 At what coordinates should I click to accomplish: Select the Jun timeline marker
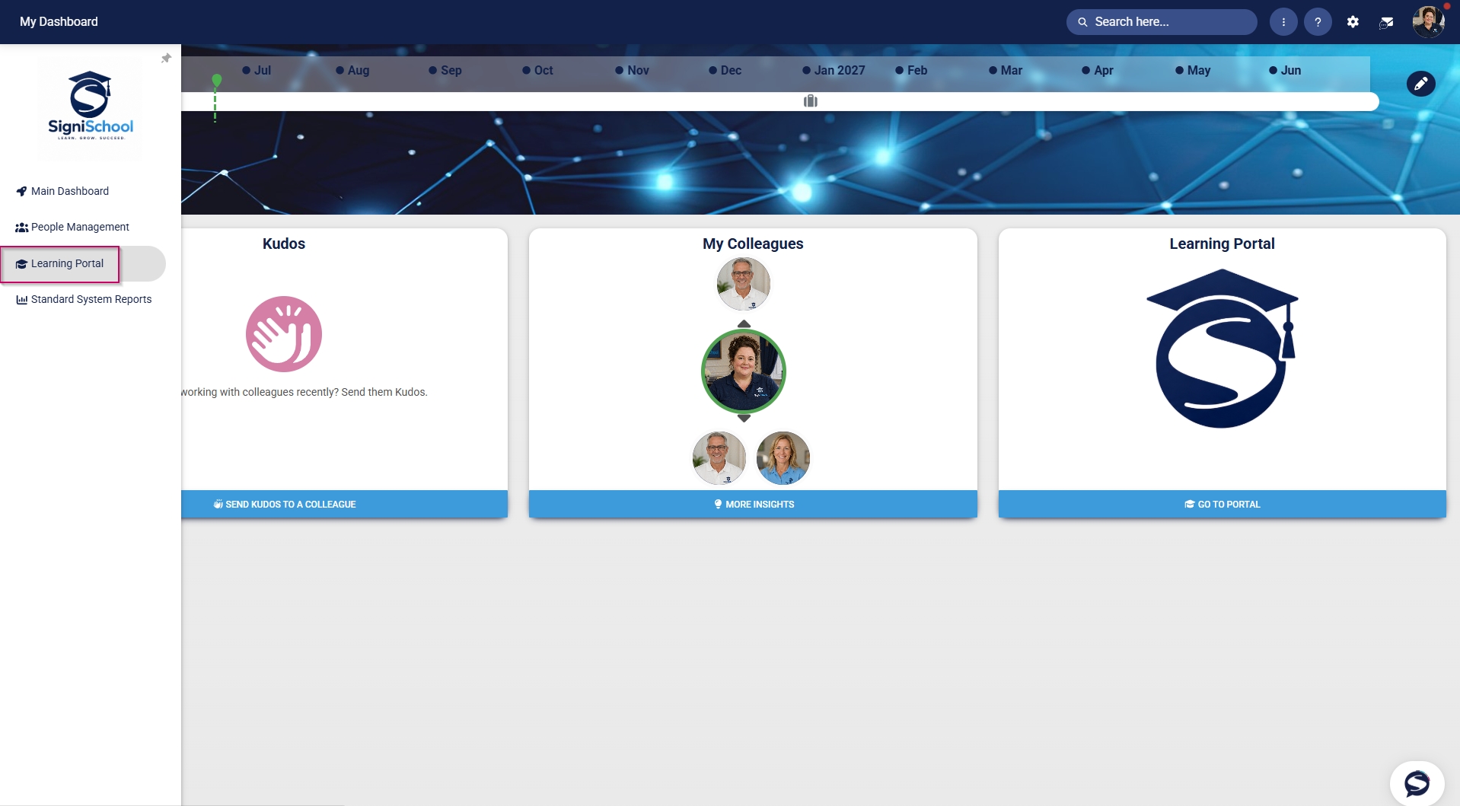coord(1285,70)
